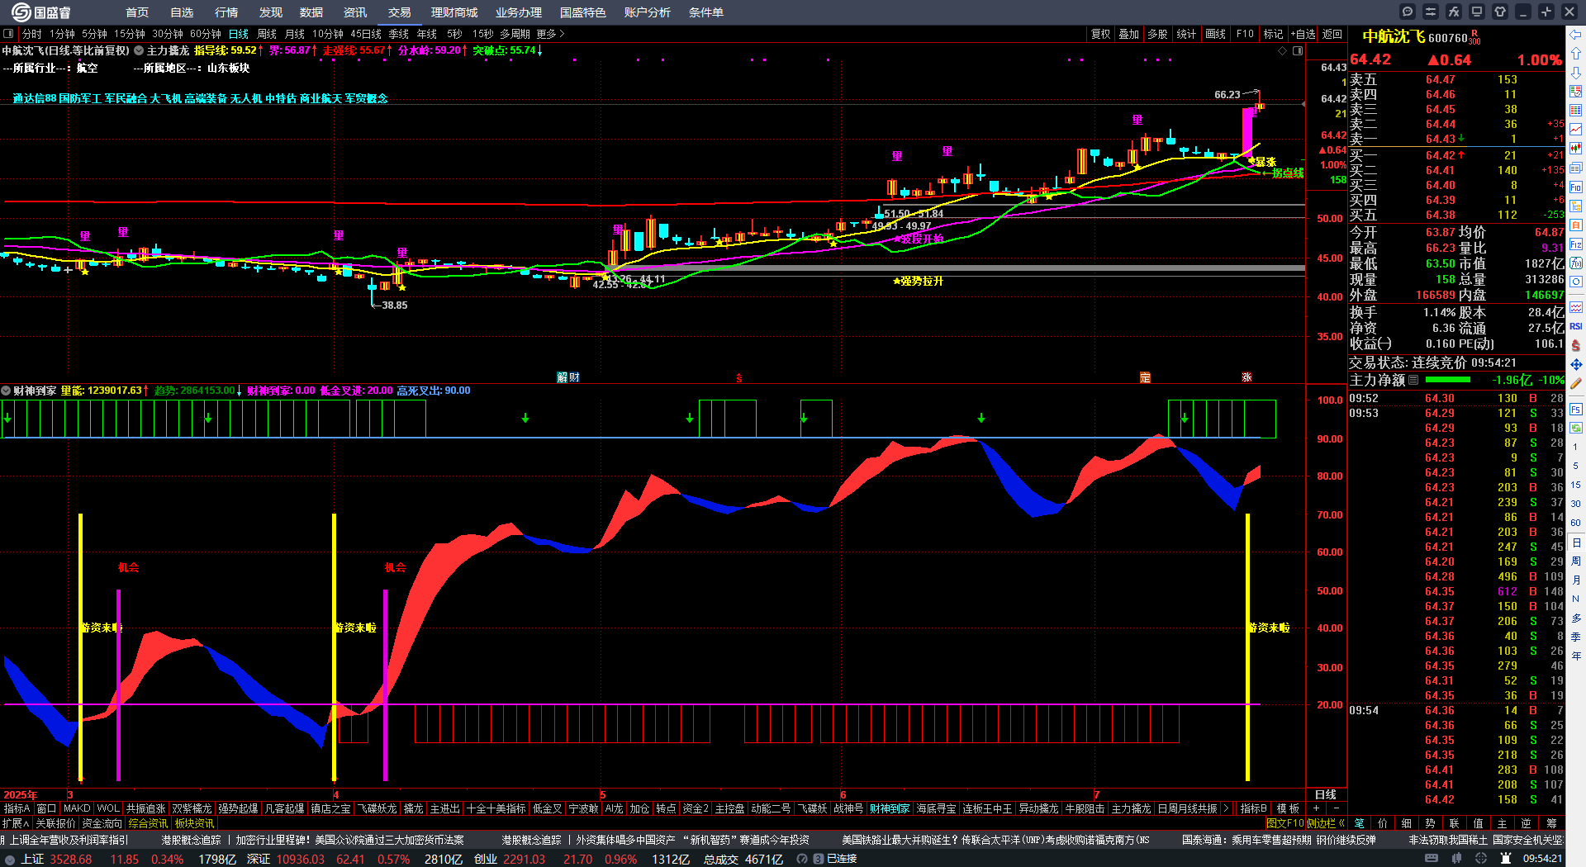The width and height of the screenshot is (1586, 867).
Task: Select the MAKD indicator tab
Action: [77, 808]
